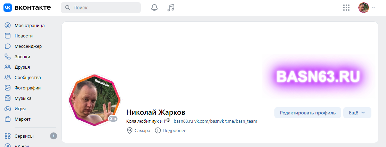The image size is (386, 147).
Task: Open Маркет label in sidebar
Action: coord(22,119)
